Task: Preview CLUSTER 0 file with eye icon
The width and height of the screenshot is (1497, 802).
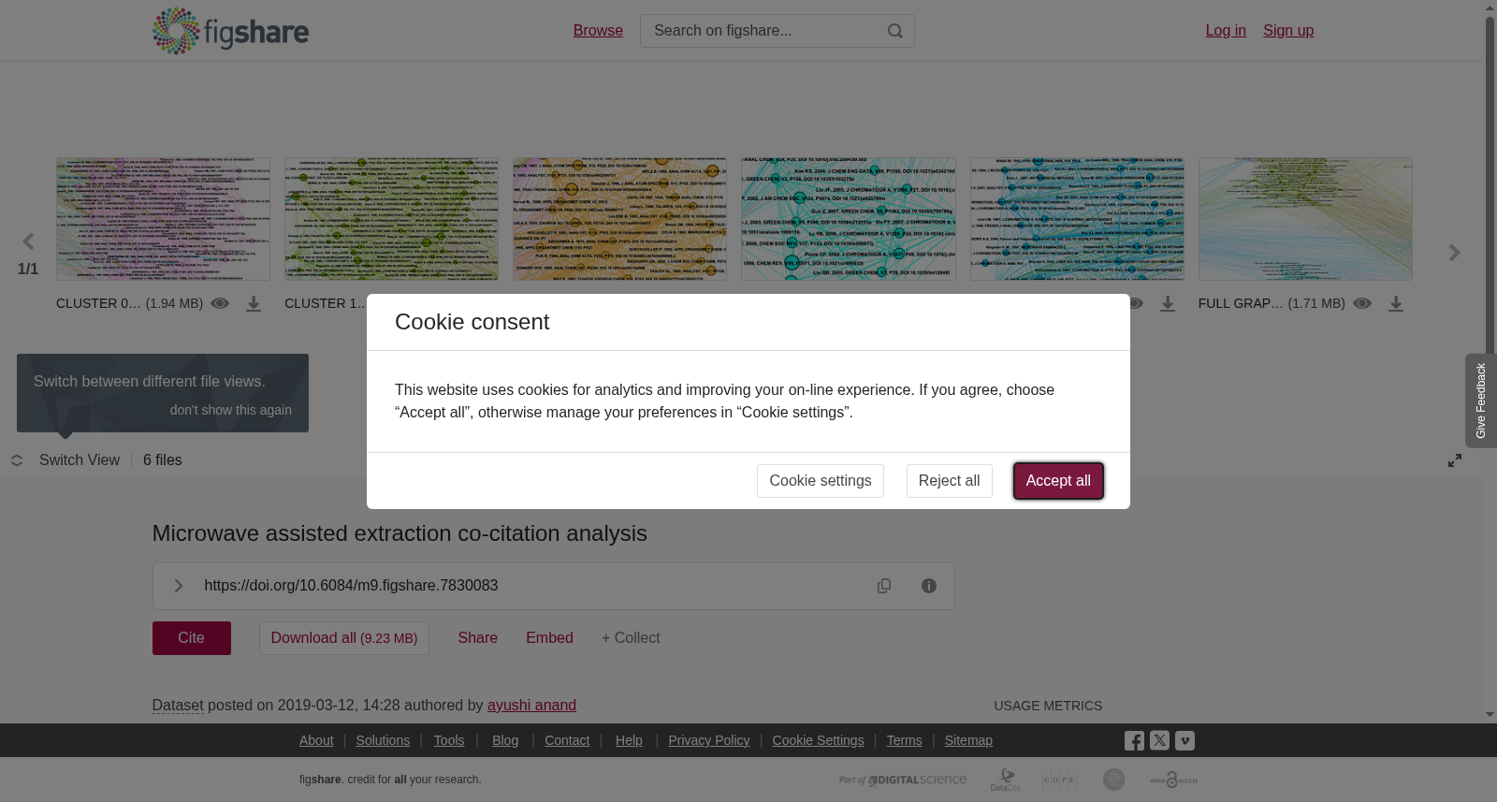Action: click(x=220, y=303)
